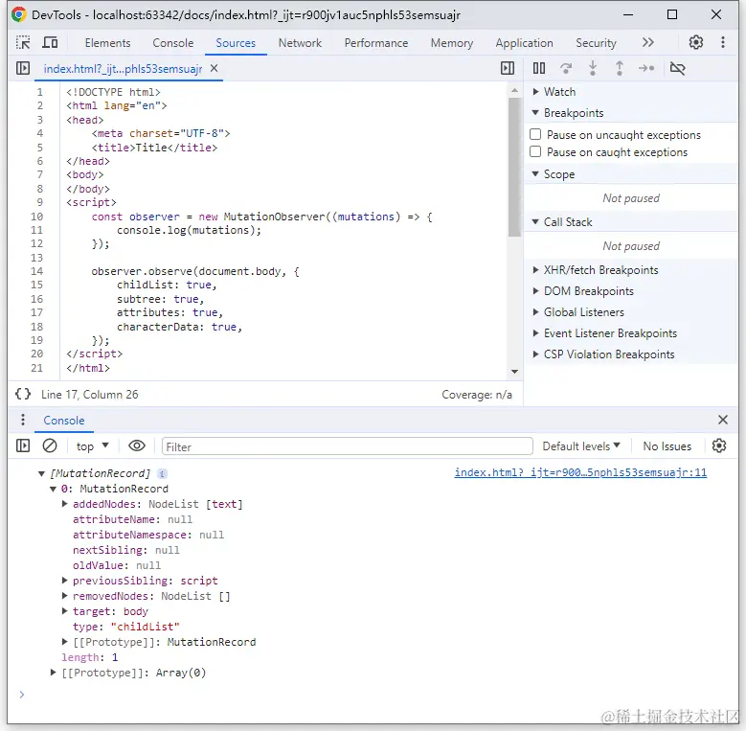Pause script execution
Screen dimensions: 746x731
[538, 69]
